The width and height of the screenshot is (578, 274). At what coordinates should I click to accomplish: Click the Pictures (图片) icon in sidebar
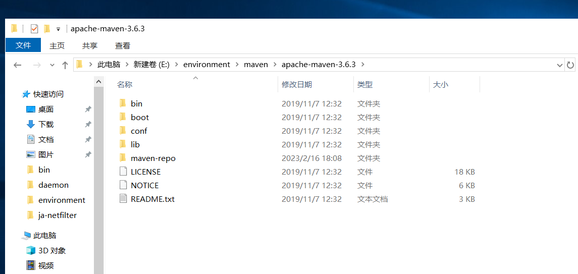(x=31, y=155)
